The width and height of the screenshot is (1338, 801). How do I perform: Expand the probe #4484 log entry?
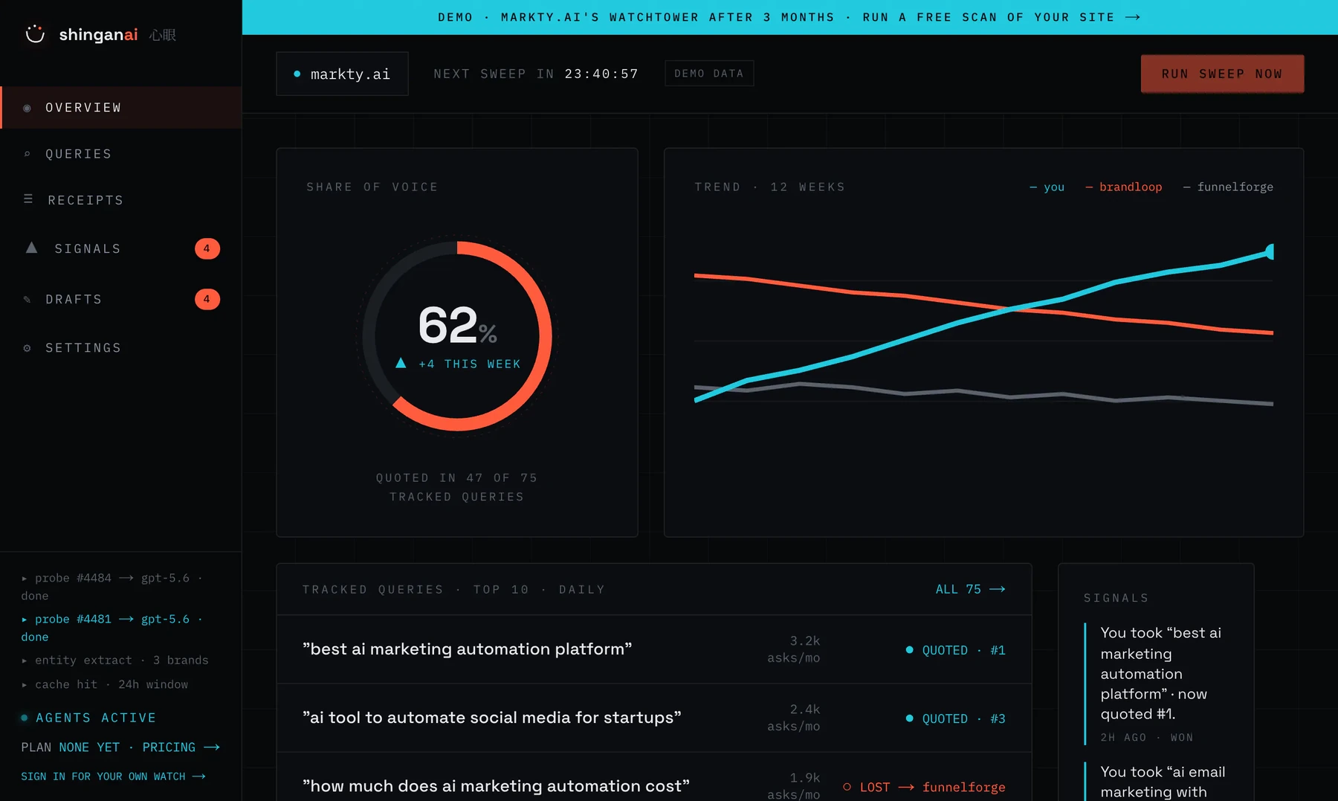111,587
